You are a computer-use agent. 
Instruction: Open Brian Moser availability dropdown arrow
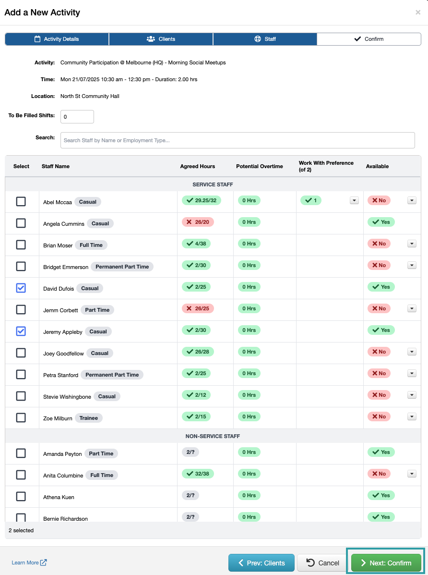click(x=412, y=244)
